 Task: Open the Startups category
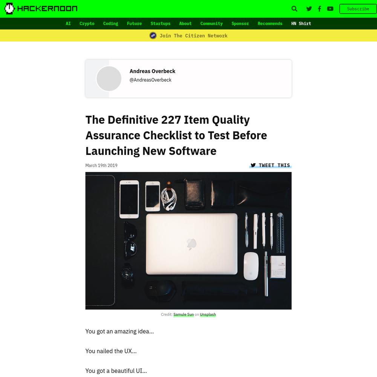160,23
